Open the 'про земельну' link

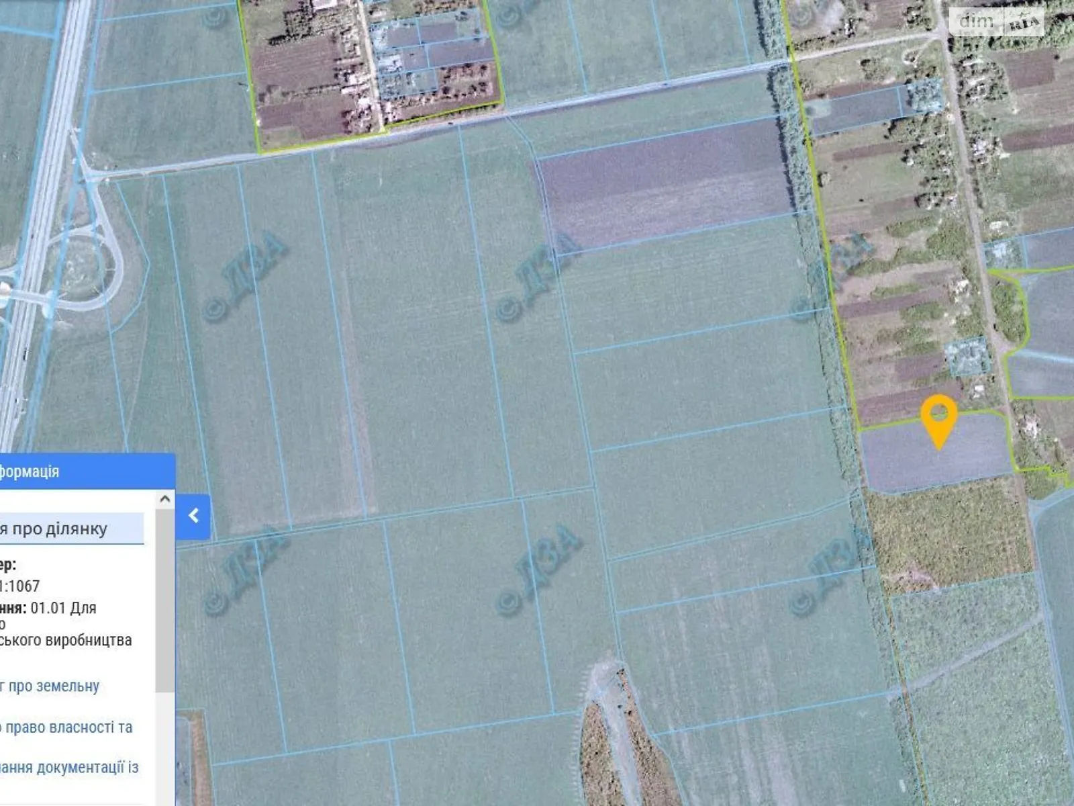51,686
